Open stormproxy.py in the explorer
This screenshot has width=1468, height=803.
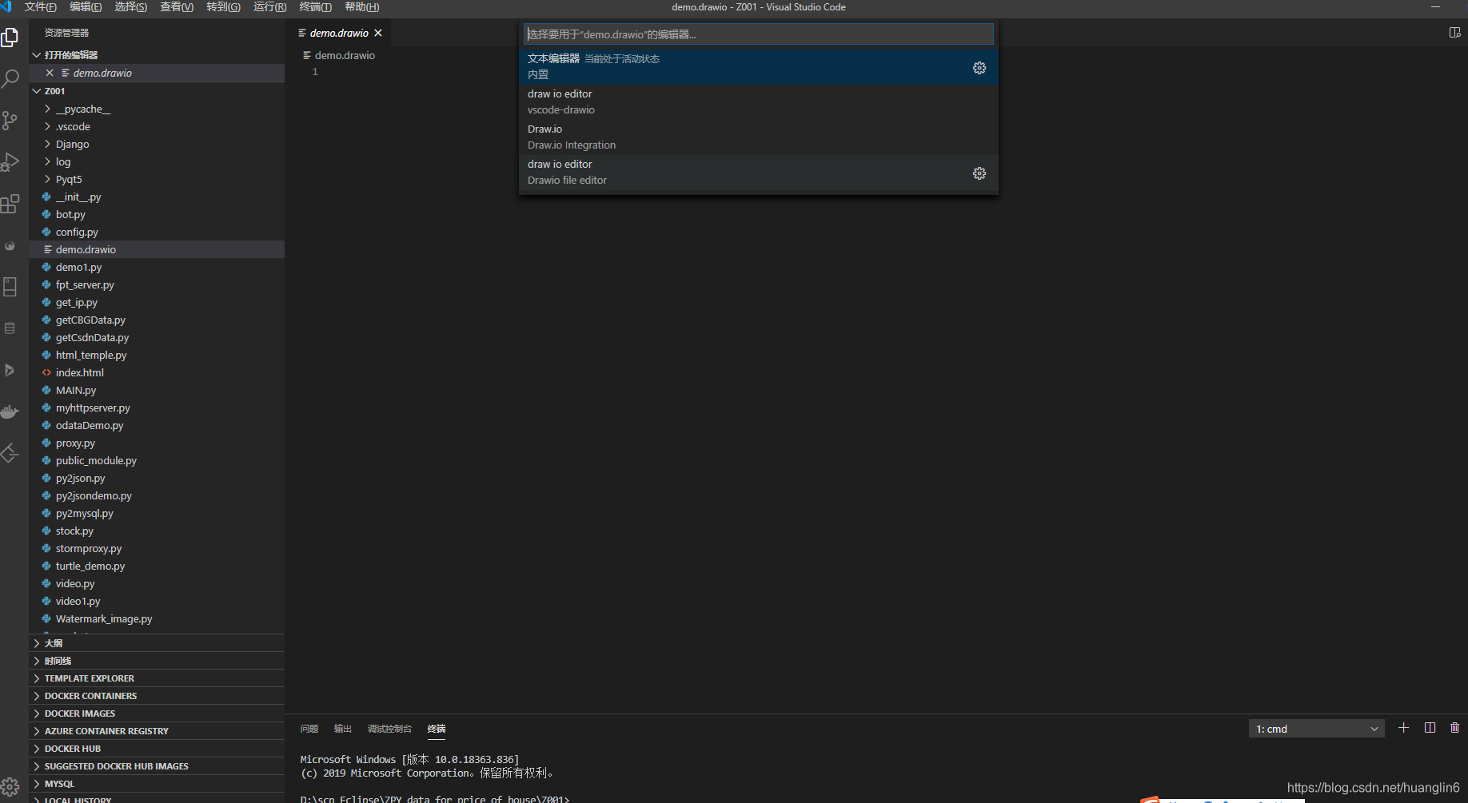[157, 548]
